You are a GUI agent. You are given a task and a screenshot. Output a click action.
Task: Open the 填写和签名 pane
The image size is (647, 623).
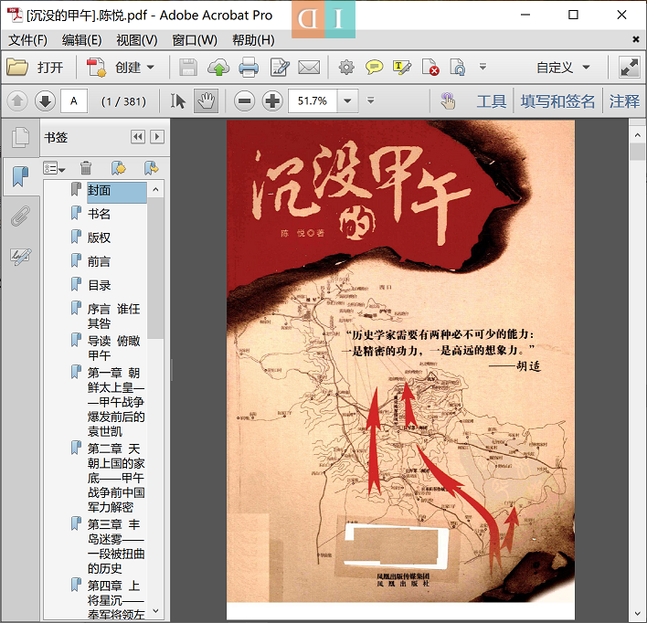(x=557, y=101)
